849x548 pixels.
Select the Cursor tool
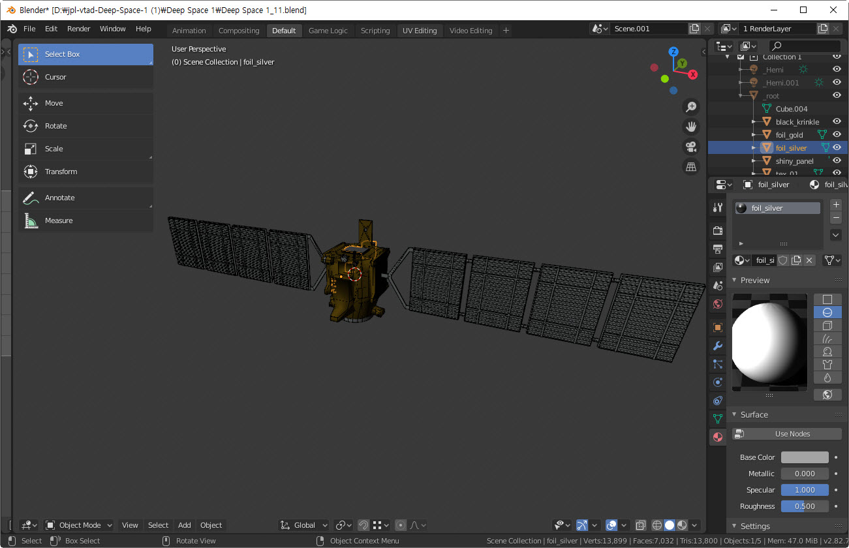[x=85, y=77]
